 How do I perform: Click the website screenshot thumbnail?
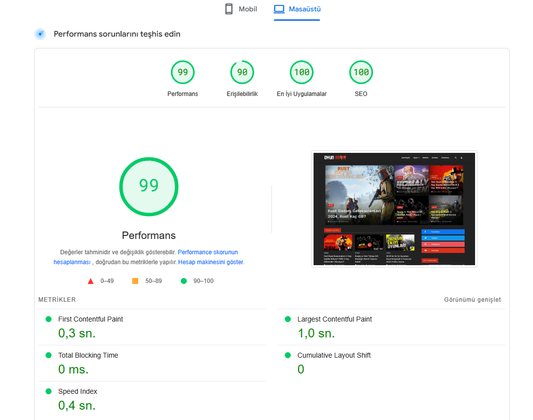[x=394, y=209]
